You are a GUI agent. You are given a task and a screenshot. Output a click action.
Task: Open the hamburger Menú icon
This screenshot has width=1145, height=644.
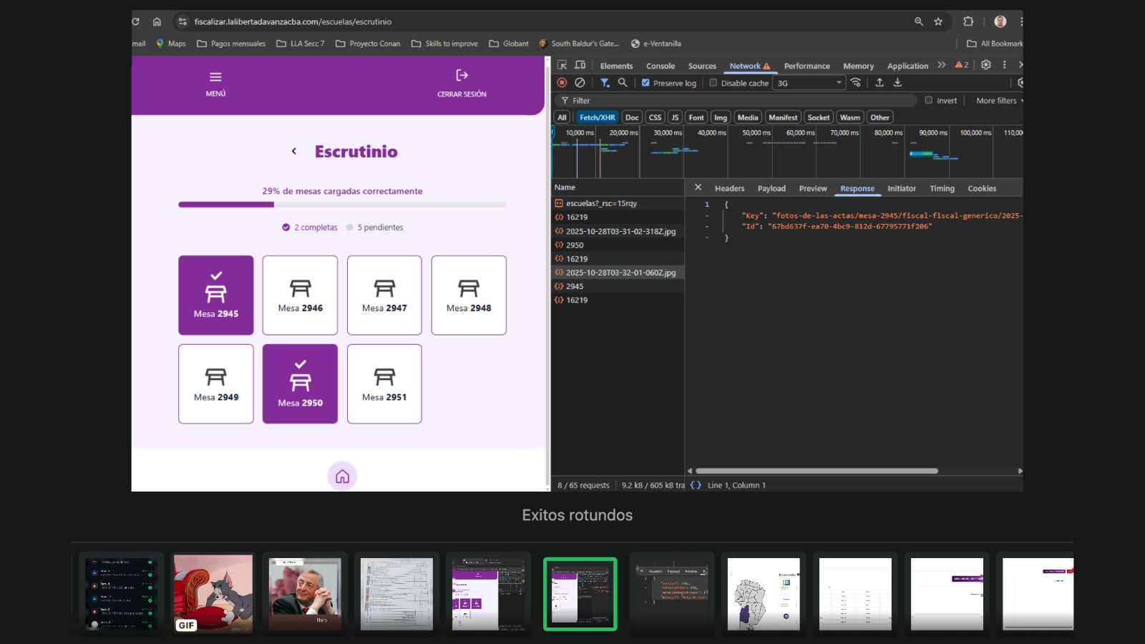(x=215, y=77)
